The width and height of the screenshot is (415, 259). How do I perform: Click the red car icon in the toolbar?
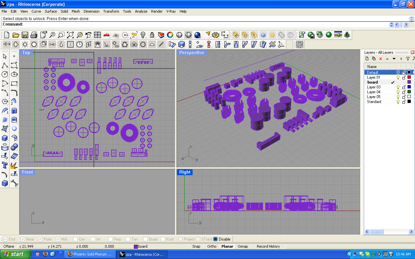[x=107, y=35]
